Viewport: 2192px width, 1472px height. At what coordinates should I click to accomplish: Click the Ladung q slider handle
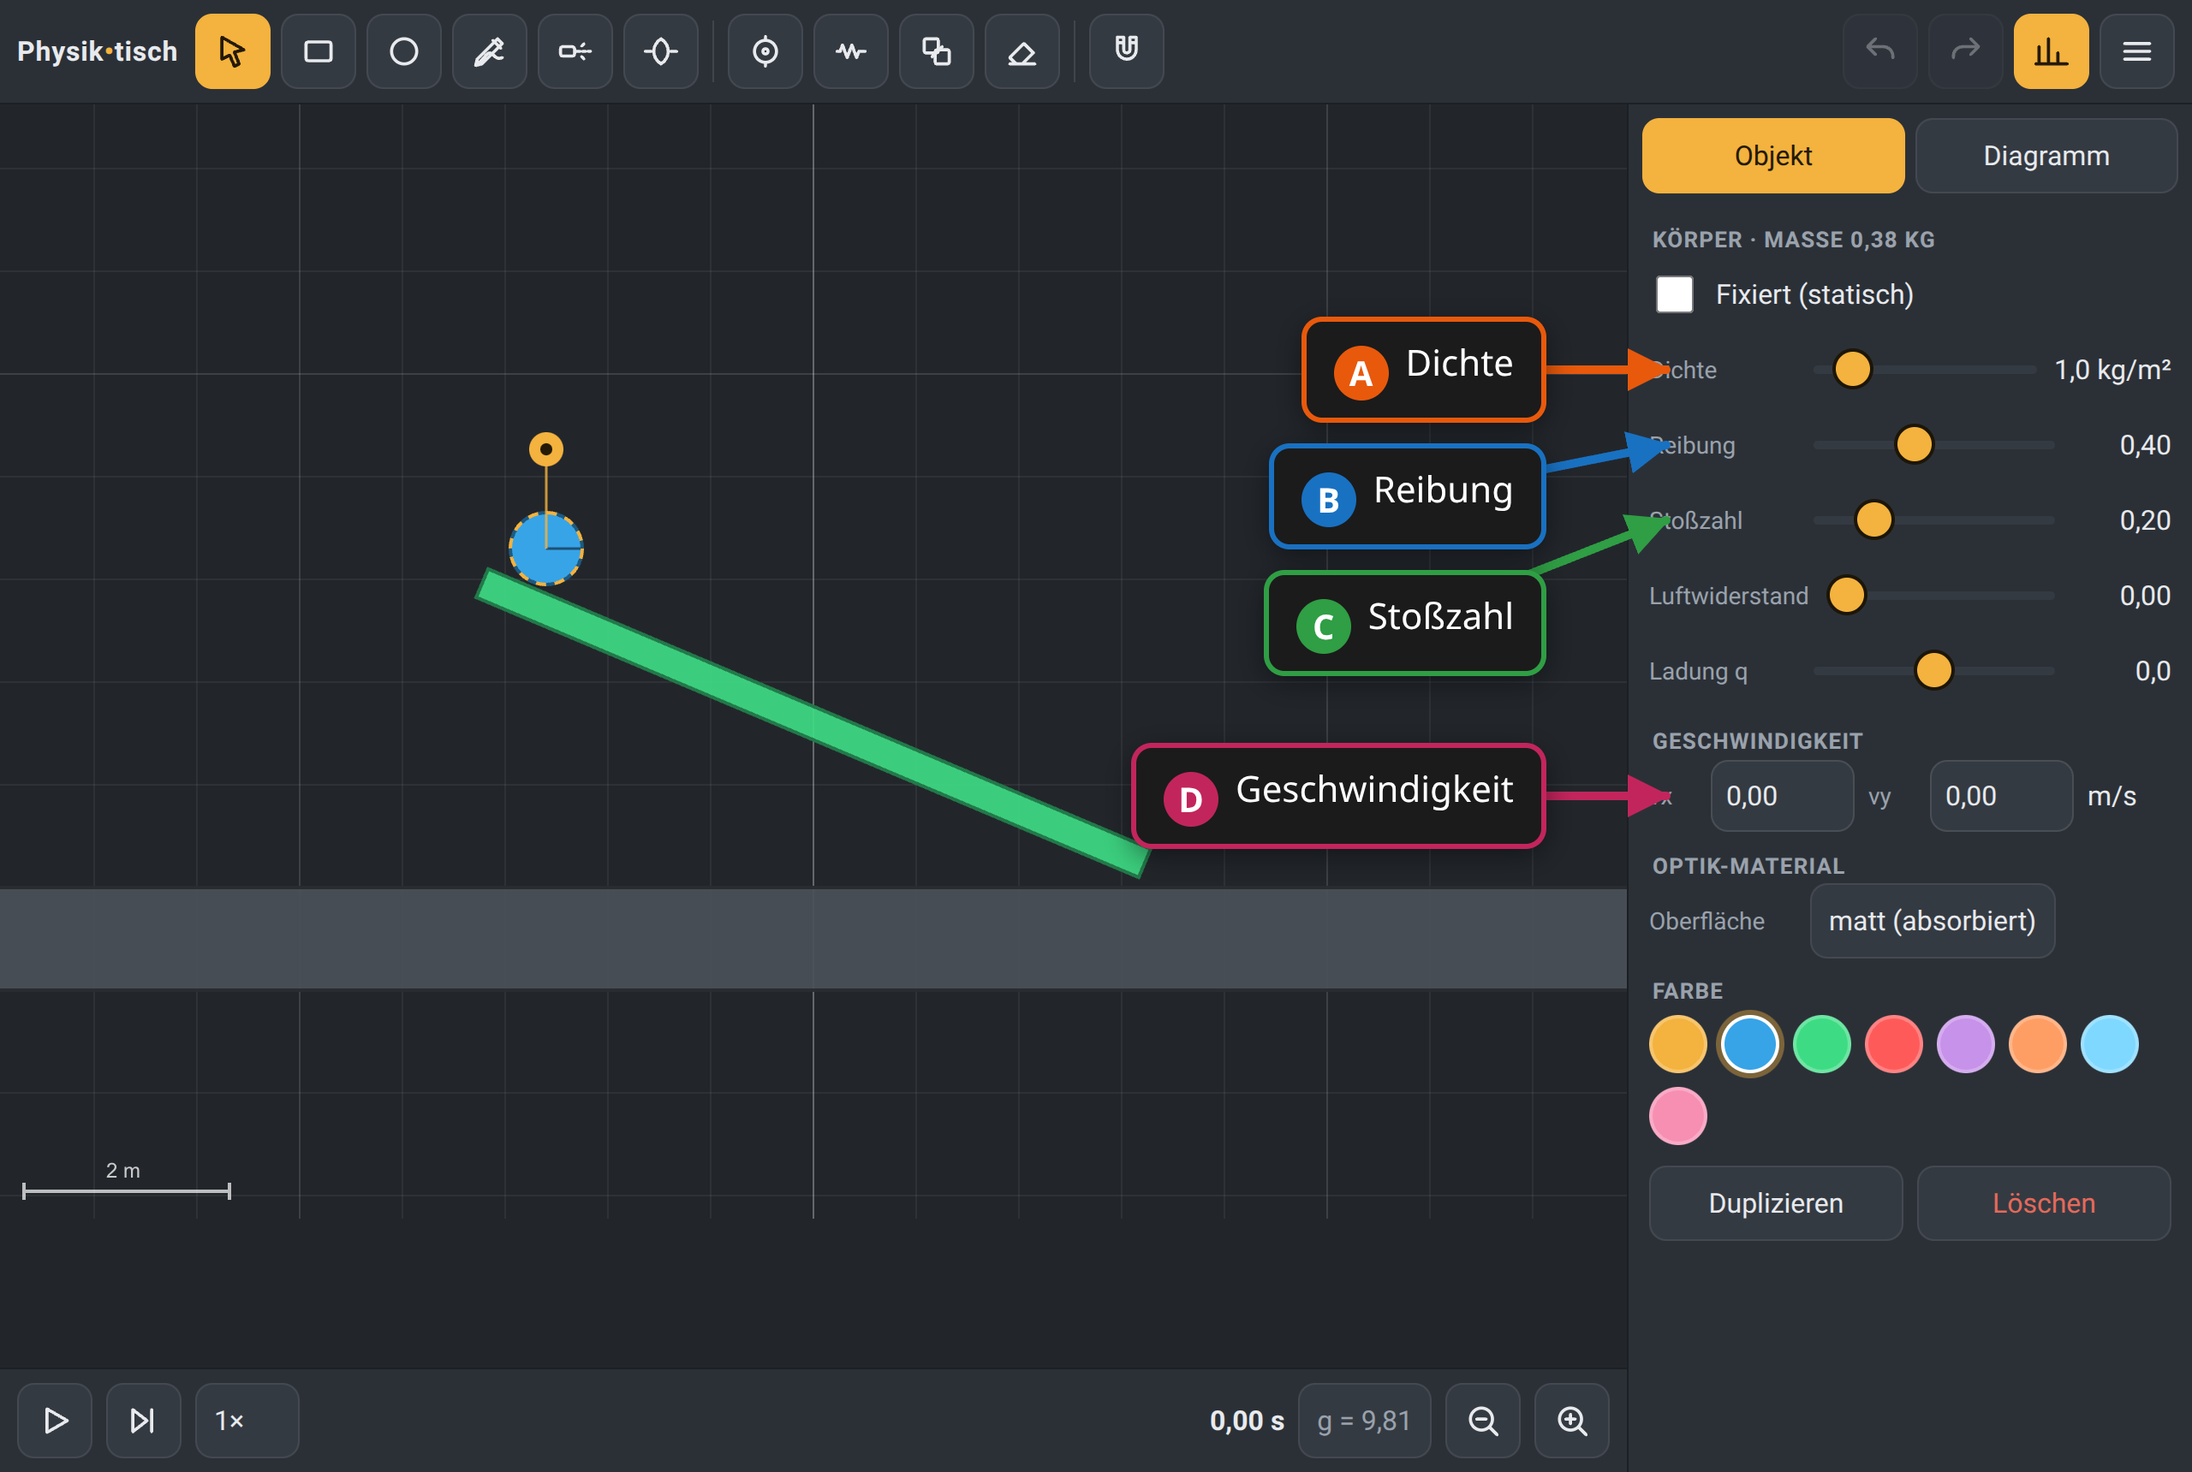pyautogui.click(x=1933, y=670)
